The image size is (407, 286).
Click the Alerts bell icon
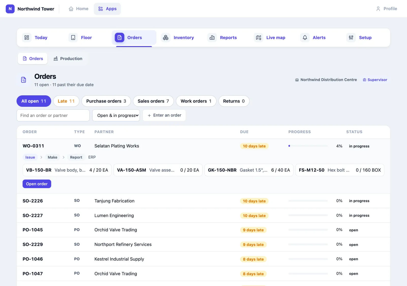[305, 38]
